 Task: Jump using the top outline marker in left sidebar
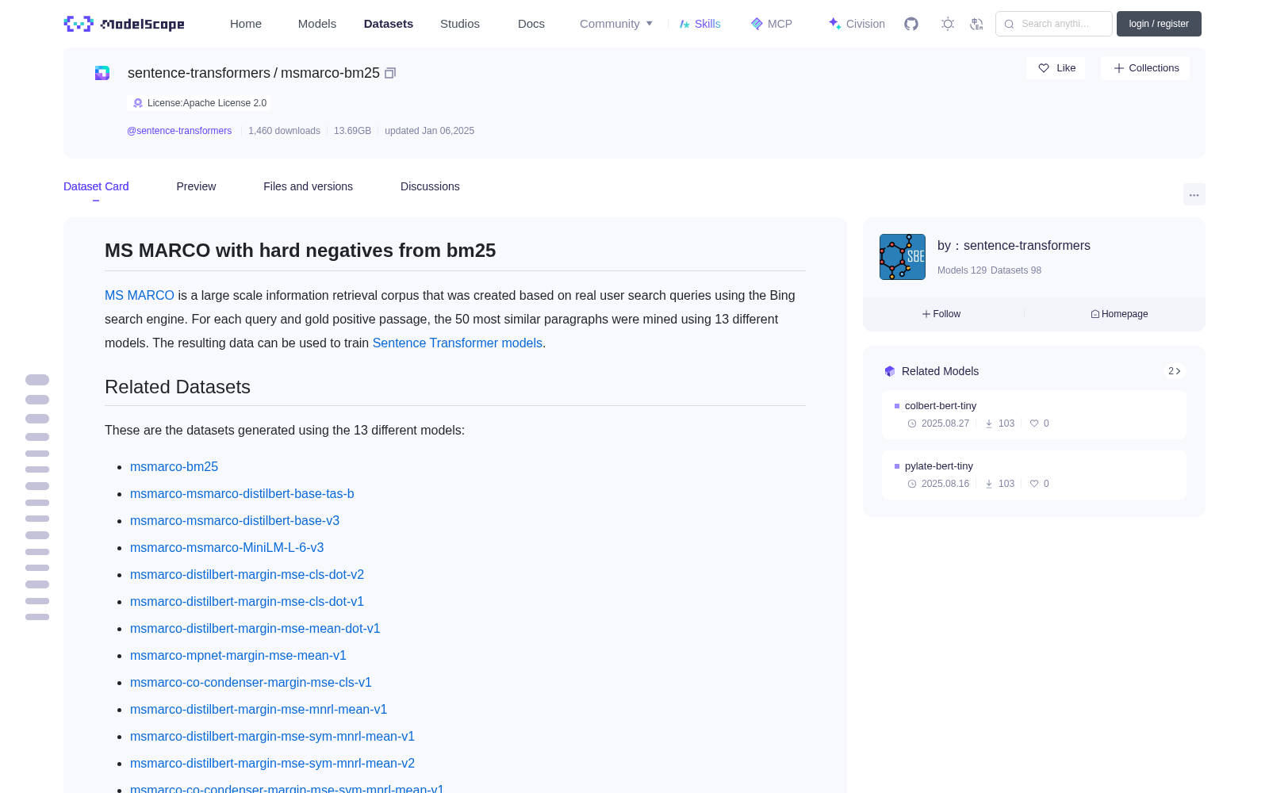pyautogui.click(x=37, y=380)
